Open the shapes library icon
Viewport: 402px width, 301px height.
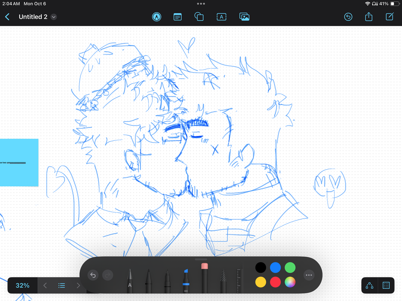pyautogui.click(x=199, y=17)
